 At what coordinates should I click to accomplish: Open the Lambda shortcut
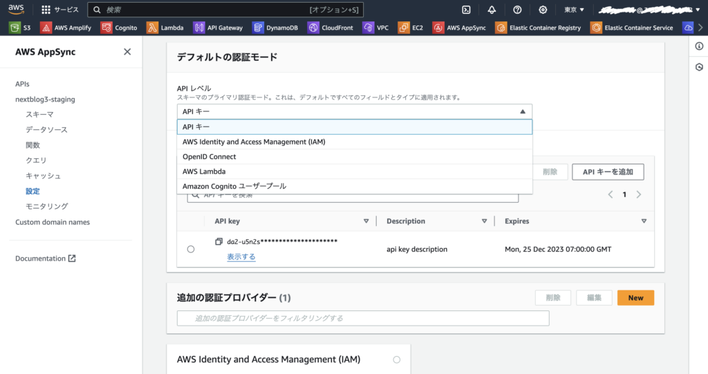point(165,28)
